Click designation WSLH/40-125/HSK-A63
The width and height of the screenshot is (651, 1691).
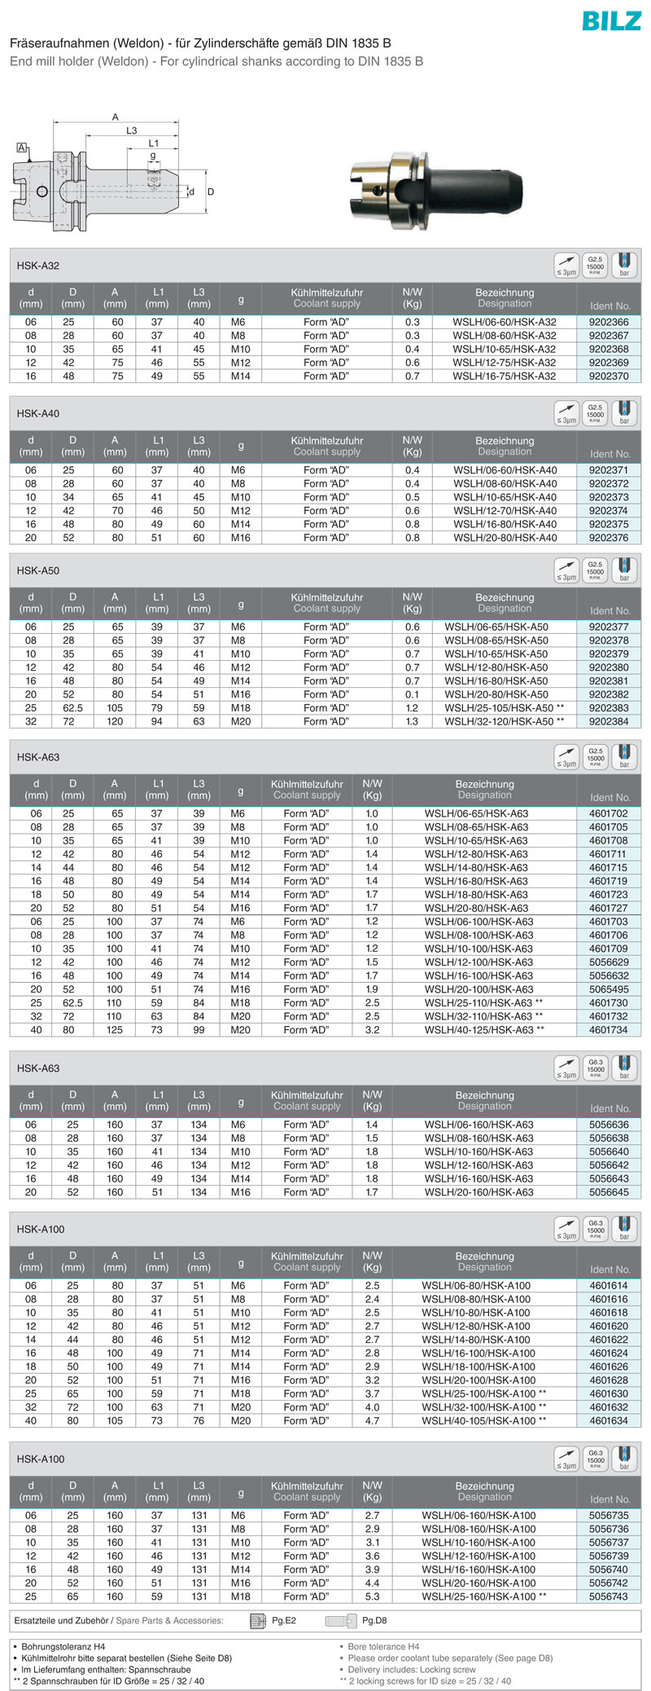tap(484, 1030)
